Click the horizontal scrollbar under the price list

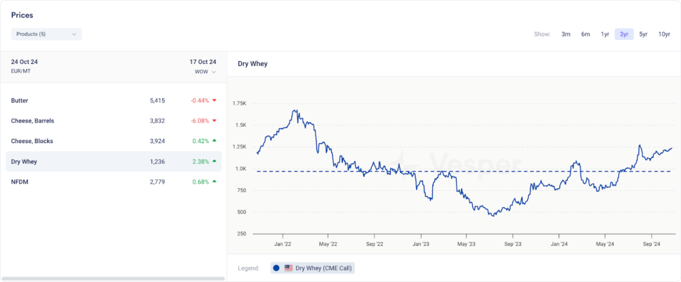pyautogui.click(x=113, y=278)
